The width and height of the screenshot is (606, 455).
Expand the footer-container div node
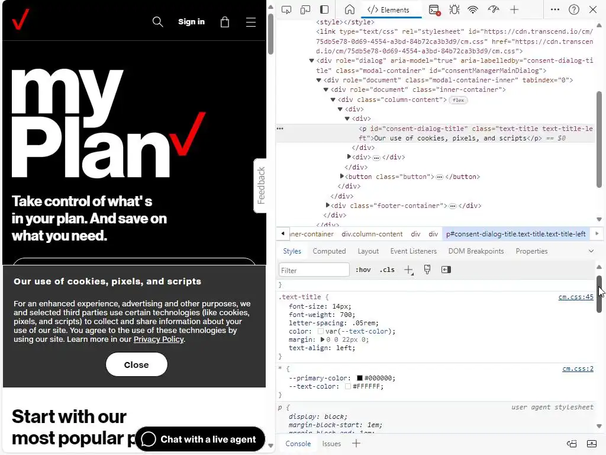[327, 206]
